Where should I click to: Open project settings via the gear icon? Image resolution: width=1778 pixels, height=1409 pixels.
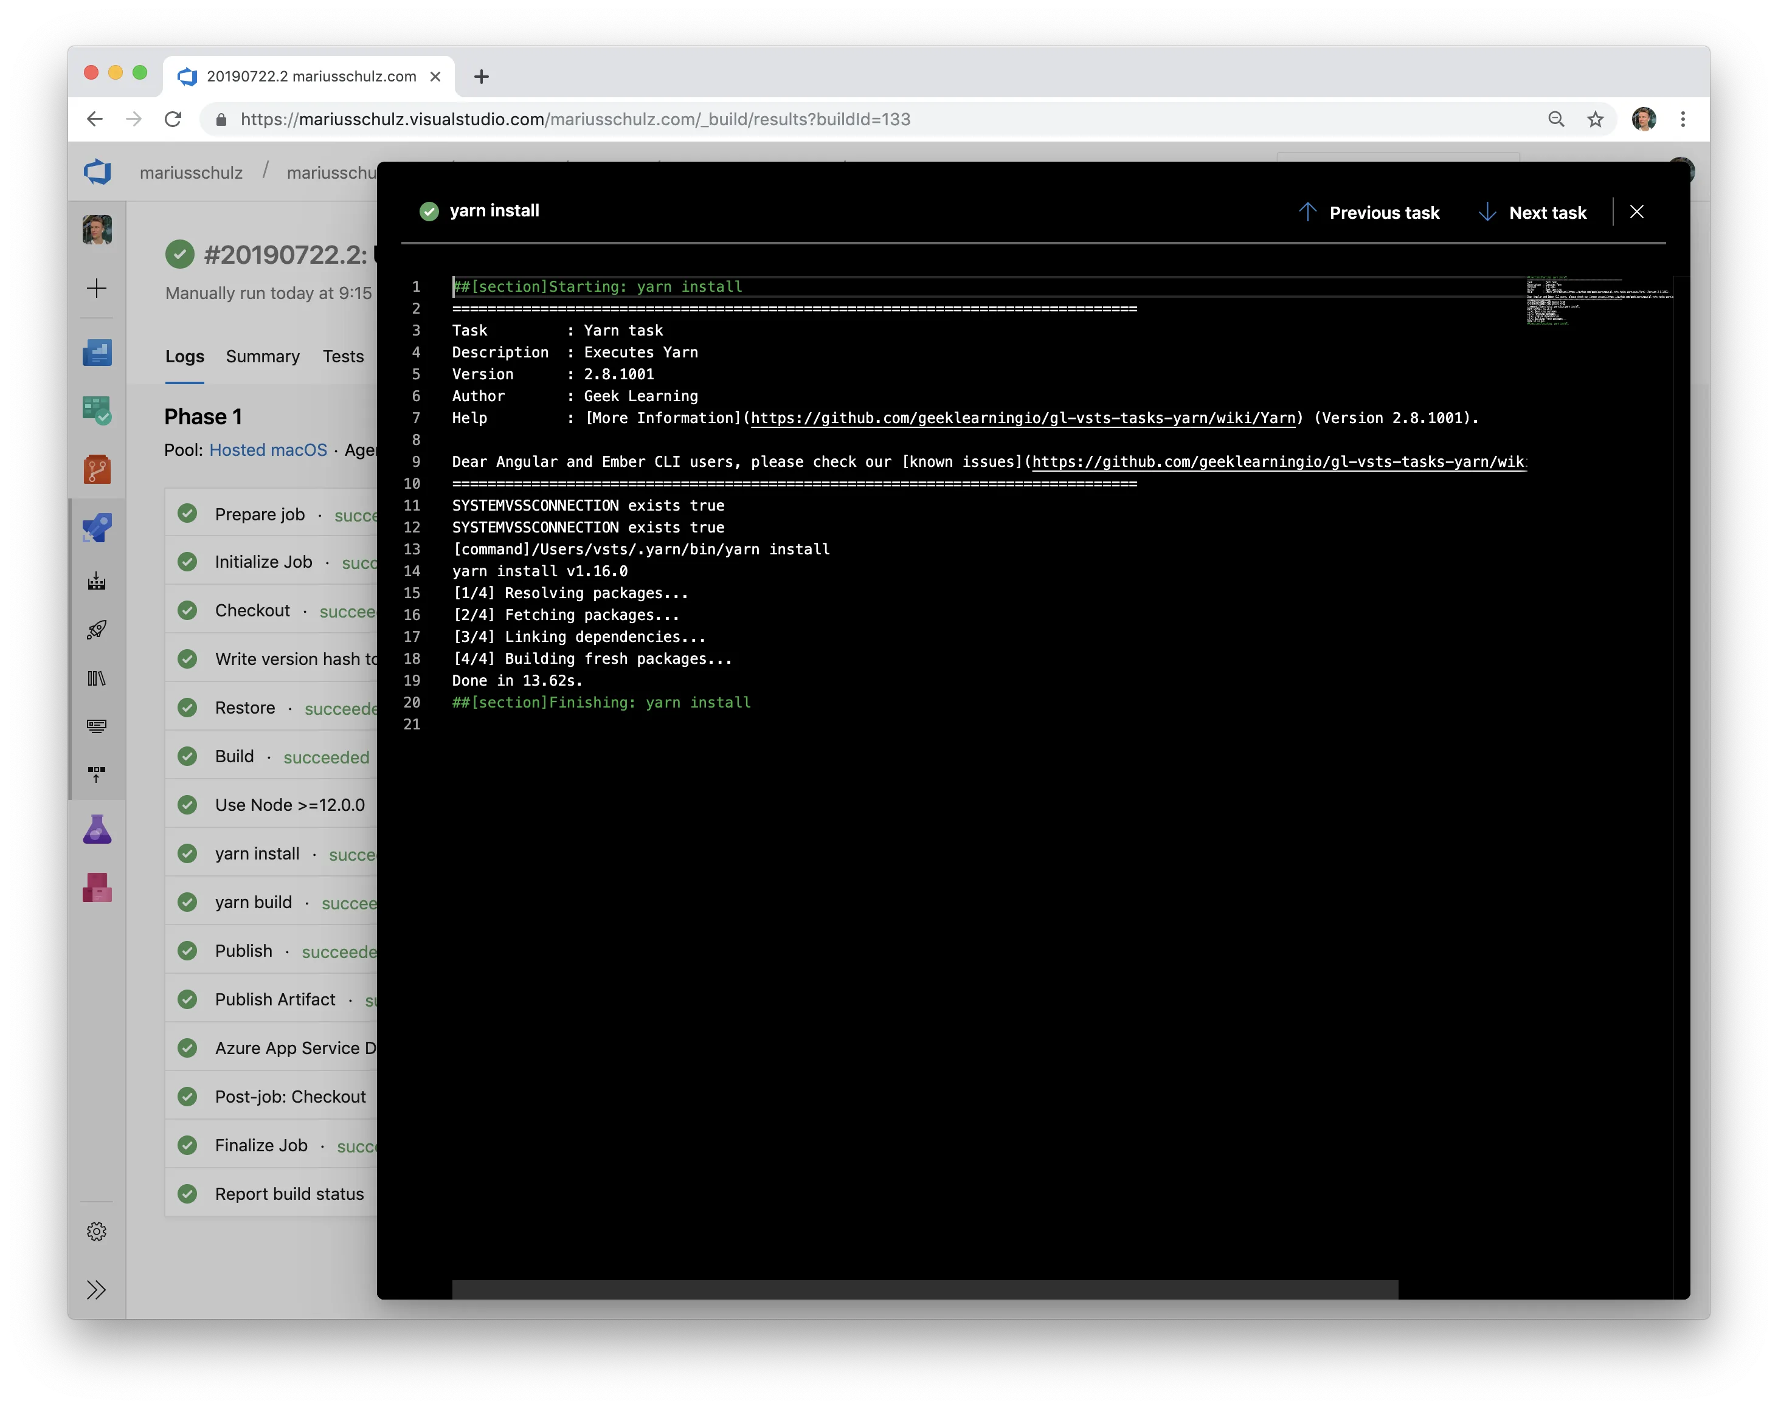point(97,1231)
